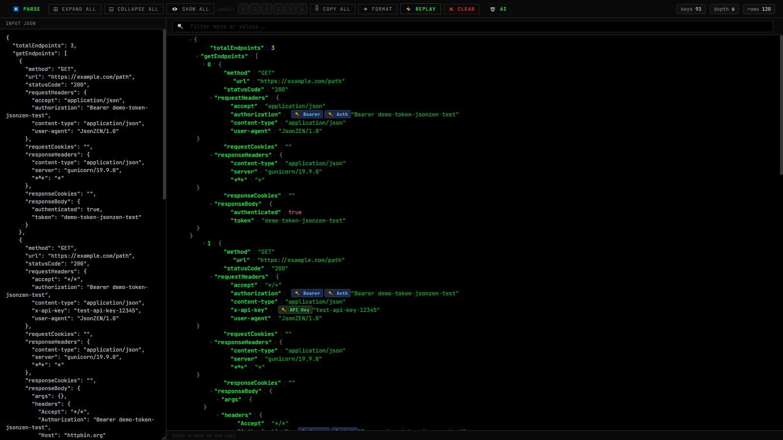Collapse responseHeaders in endpoint 1

point(211,342)
